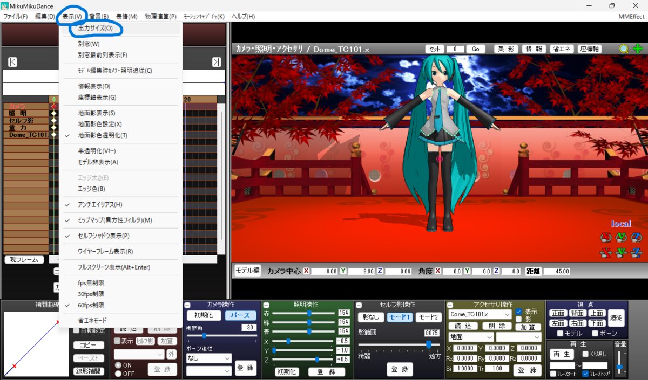Click the 座標軸 button
The image size is (648, 380).
[x=590, y=49]
